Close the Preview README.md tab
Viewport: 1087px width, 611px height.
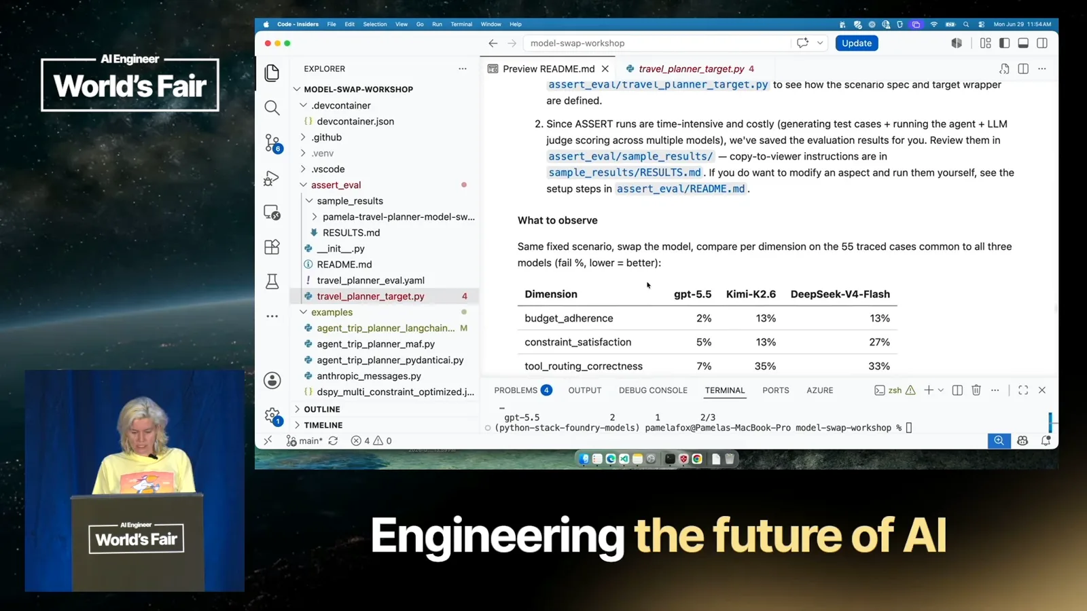[605, 69]
